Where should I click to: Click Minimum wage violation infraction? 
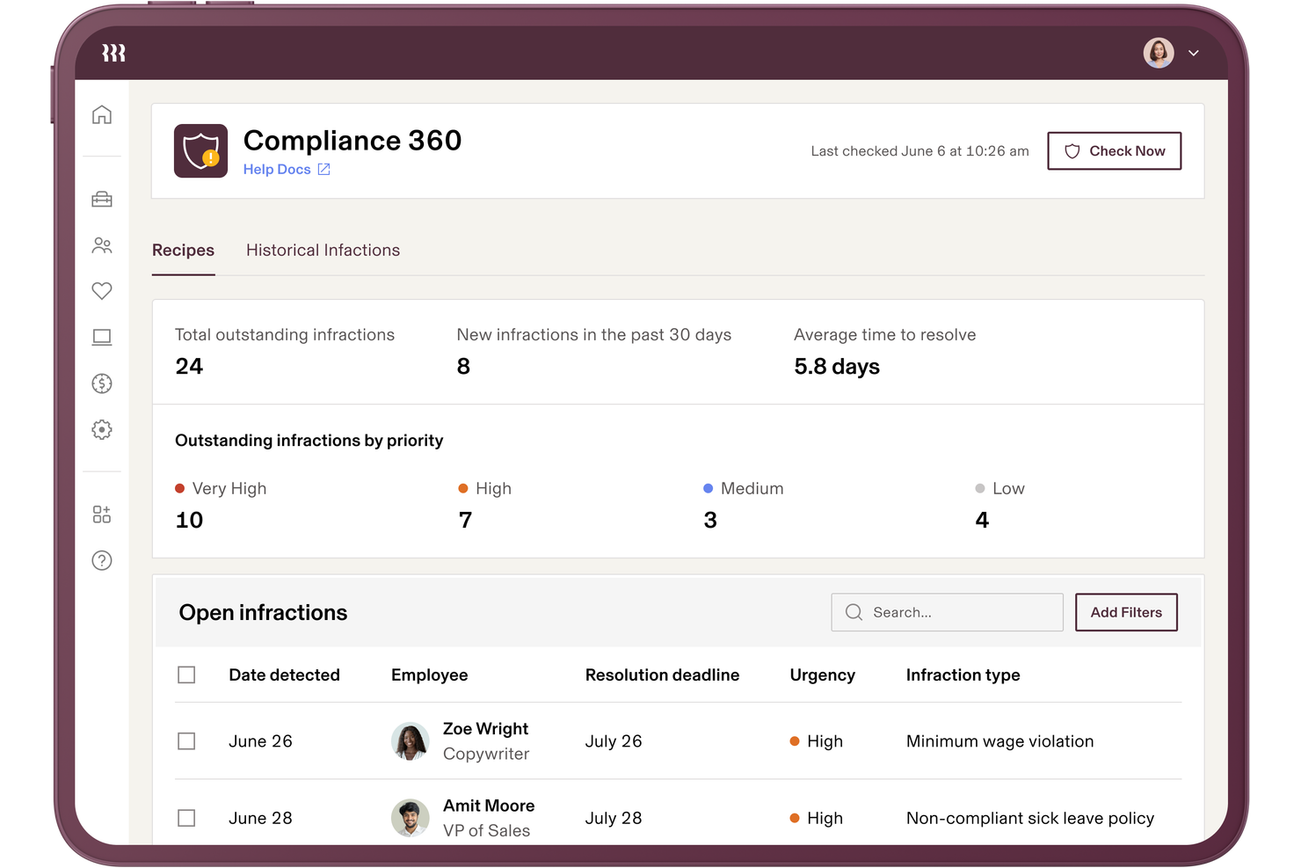coord(999,741)
